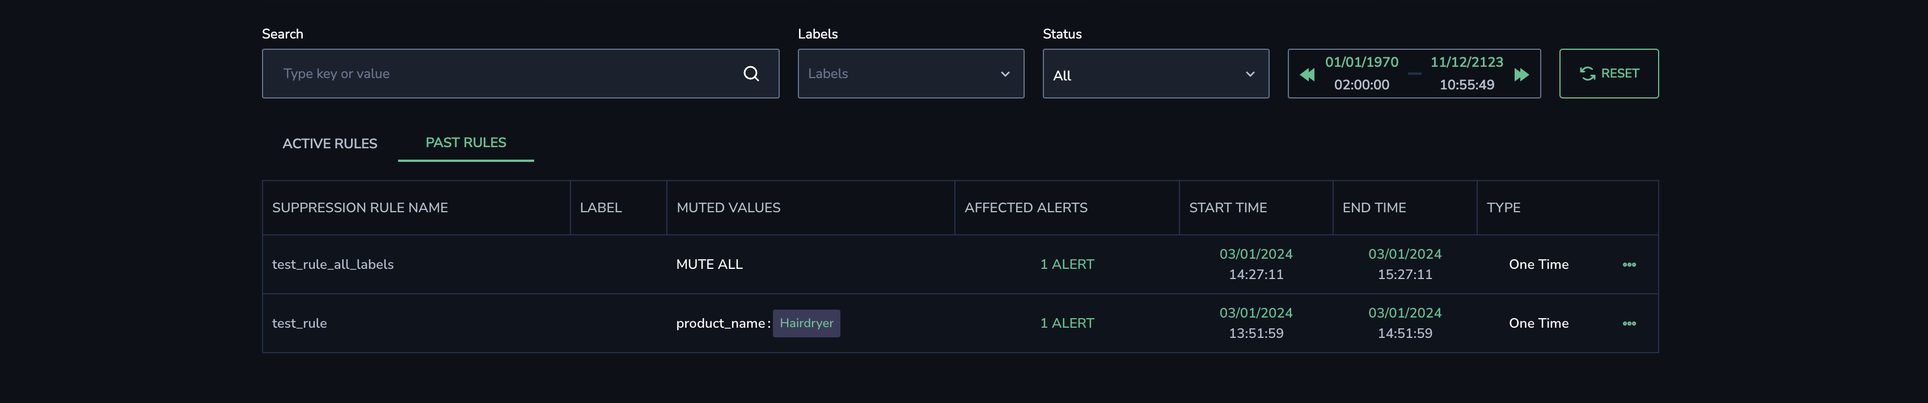Click the end date 11/12/2123

coord(1466,62)
